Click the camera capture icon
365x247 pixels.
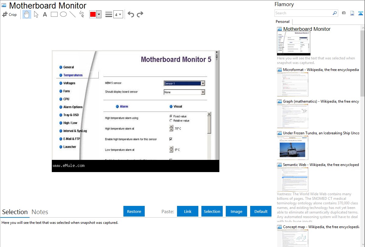pyautogui.click(x=344, y=13)
